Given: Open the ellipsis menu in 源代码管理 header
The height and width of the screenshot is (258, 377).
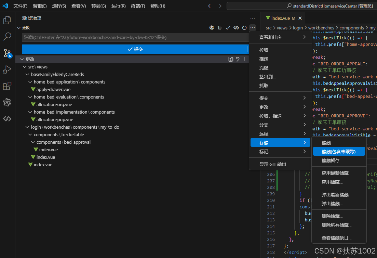Looking at the screenshot, I should tap(253, 18).
